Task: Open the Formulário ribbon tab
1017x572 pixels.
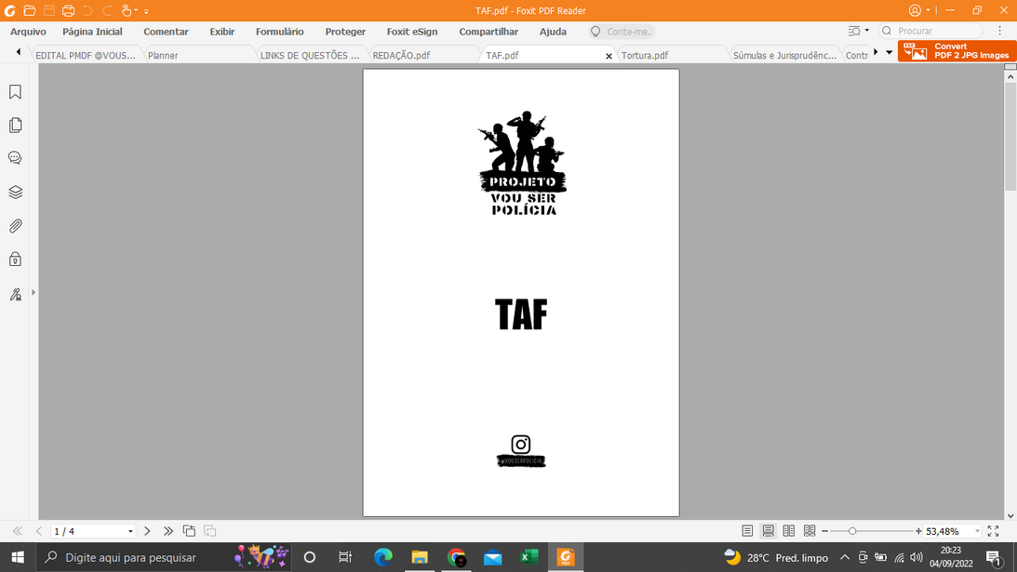Action: [x=279, y=31]
